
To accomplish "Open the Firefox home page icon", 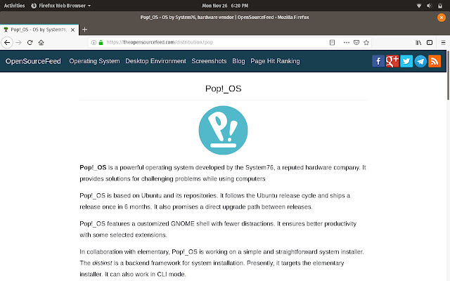I will pos(41,42).
